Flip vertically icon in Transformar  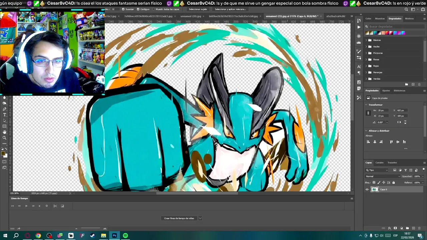pos(405,122)
